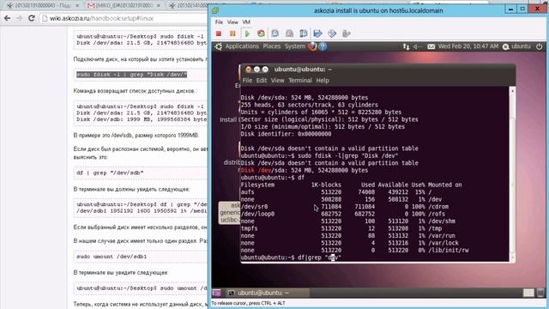The width and height of the screenshot is (549, 309).
Task: Open the VM menu
Action: point(246,22)
